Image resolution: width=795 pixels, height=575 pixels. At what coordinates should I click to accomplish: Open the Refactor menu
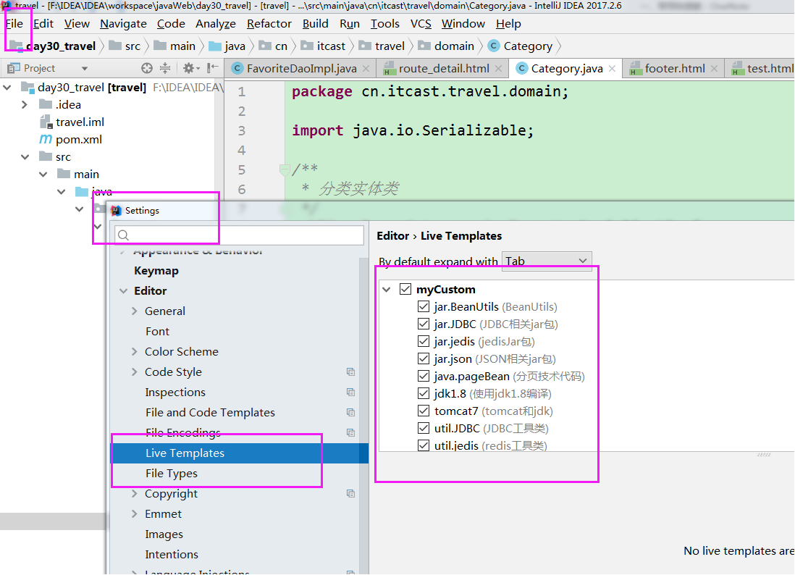(269, 24)
